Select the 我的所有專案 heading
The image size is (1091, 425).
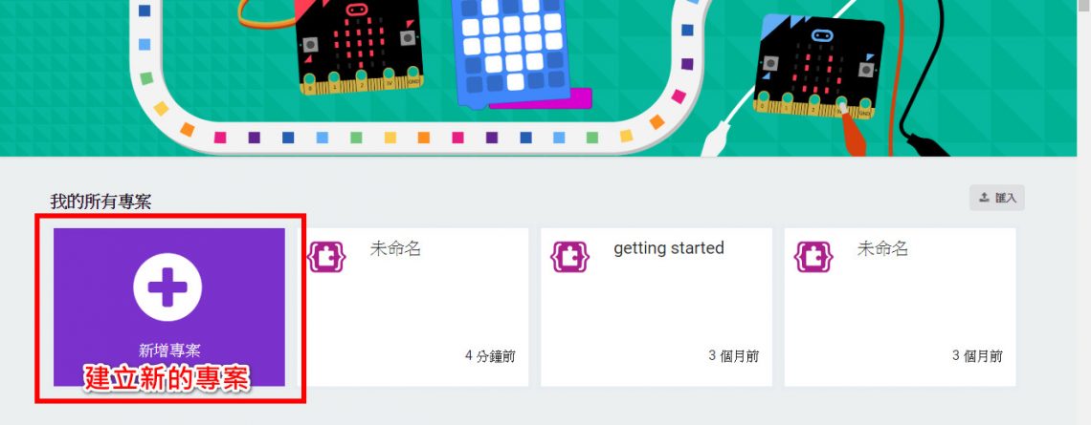tap(100, 202)
